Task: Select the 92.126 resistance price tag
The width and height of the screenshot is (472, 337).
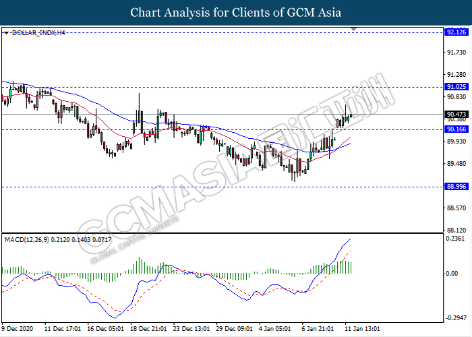Action: 456,32
